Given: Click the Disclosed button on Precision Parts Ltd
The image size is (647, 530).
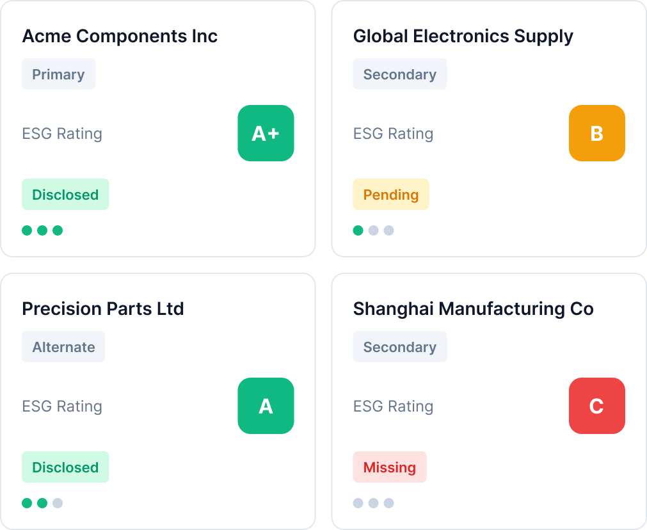Looking at the screenshot, I should pyautogui.click(x=65, y=467).
